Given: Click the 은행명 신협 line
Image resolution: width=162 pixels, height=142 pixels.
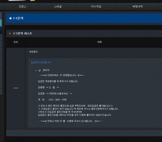Looking at the screenshot, I should point(49,87).
